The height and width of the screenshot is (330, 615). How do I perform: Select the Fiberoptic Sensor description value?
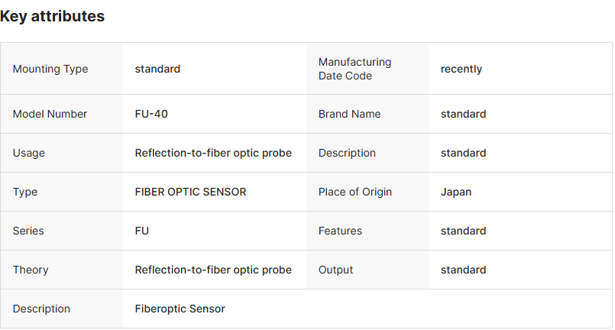pyautogui.click(x=180, y=309)
